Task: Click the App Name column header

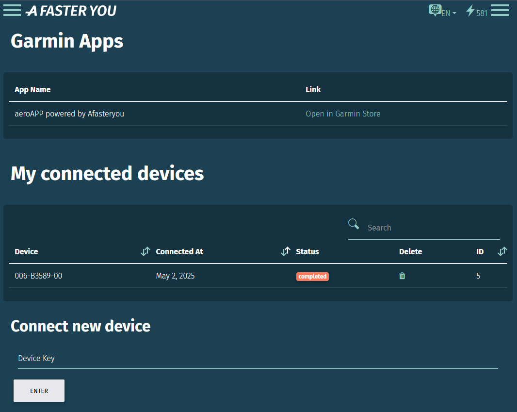Action: pyautogui.click(x=32, y=90)
